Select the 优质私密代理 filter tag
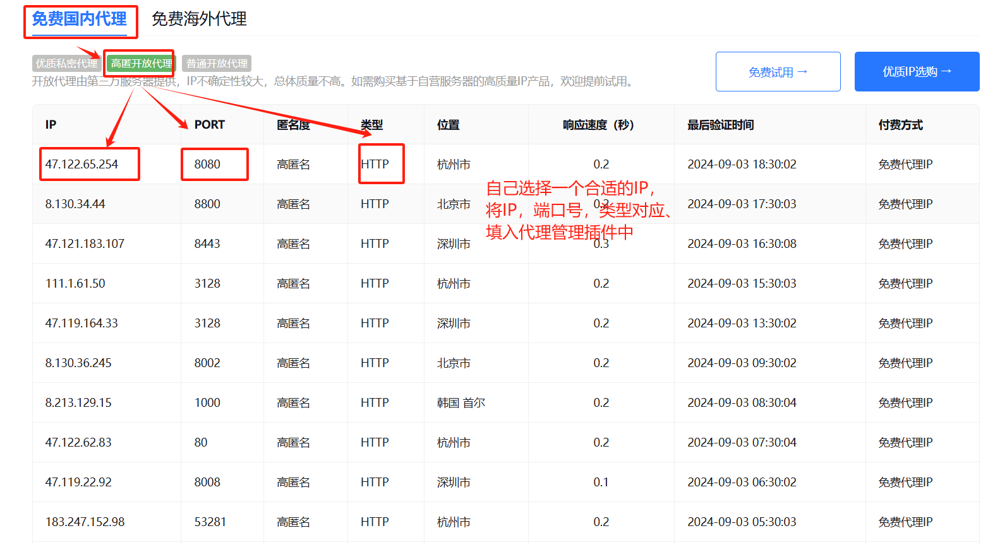This screenshot has height=545, width=988. coord(67,64)
